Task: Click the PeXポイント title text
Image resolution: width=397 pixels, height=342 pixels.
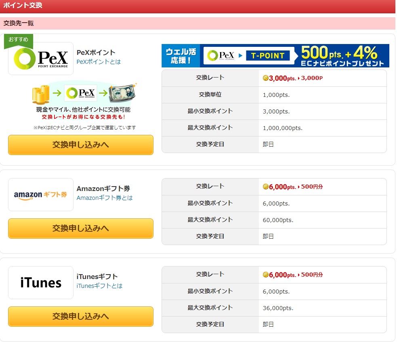Action: pyautogui.click(x=96, y=52)
